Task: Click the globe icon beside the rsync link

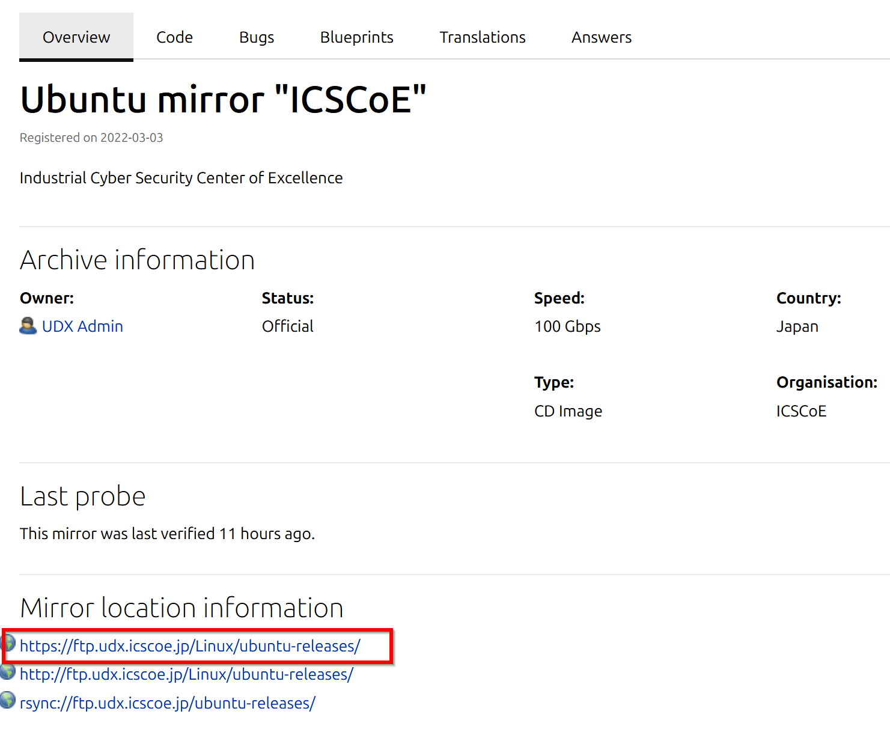Action: tap(8, 700)
